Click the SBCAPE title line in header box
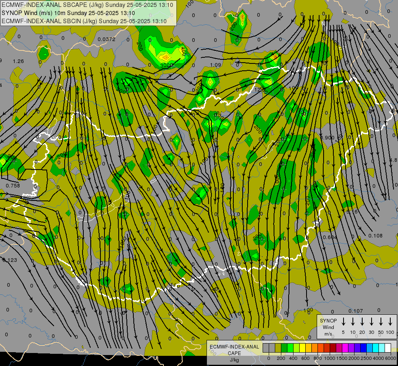398x366 pixels. coord(87,5)
